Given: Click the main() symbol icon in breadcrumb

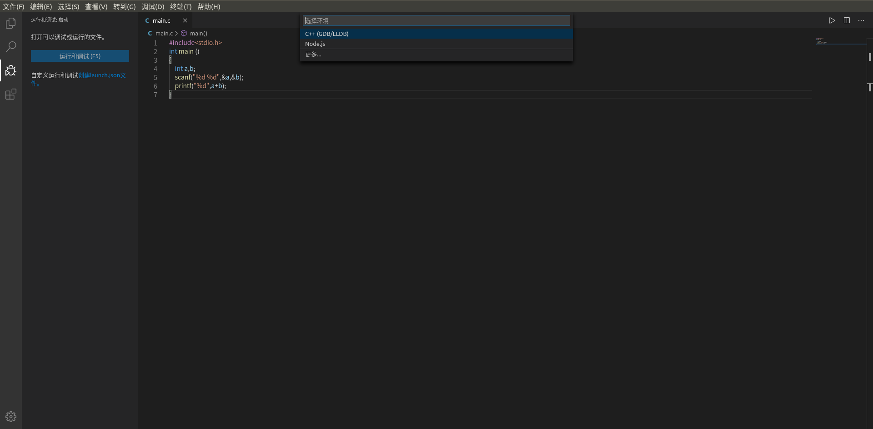Looking at the screenshot, I should (184, 33).
